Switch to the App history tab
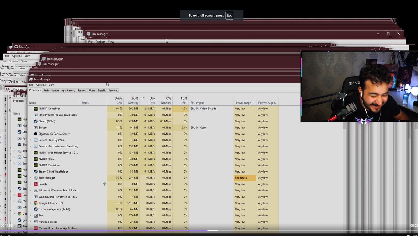418x236 pixels. pos(68,91)
